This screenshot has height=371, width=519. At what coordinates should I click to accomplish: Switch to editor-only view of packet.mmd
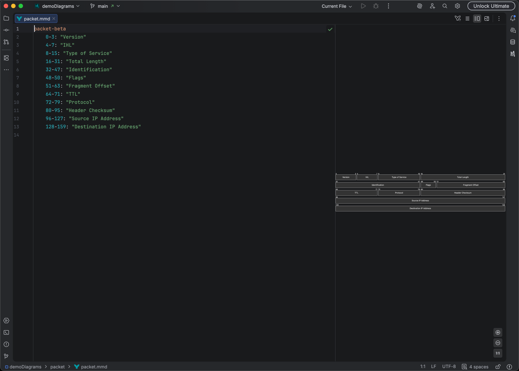(x=467, y=18)
